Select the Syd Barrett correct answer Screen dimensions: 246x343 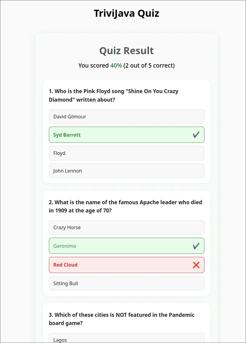(x=126, y=135)
